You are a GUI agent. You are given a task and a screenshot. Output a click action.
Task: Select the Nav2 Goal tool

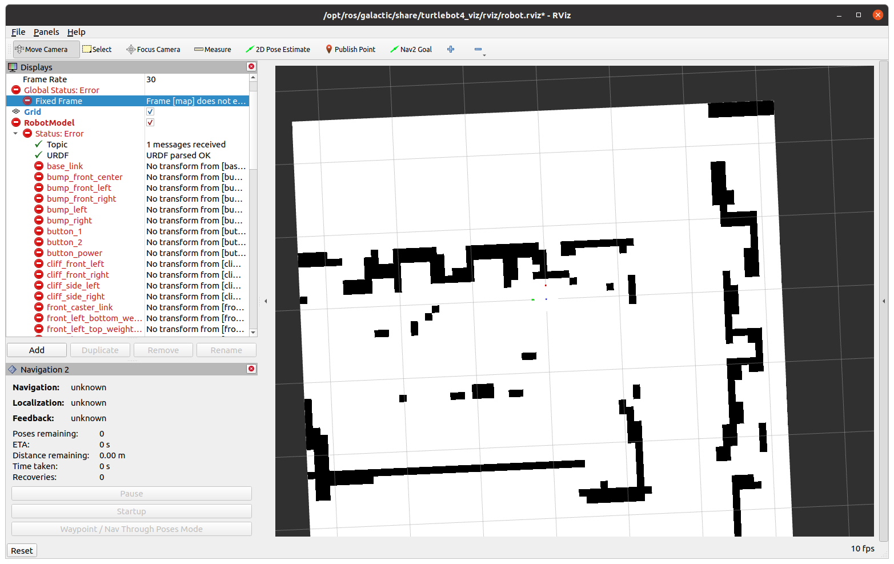[x=411, y=49]
